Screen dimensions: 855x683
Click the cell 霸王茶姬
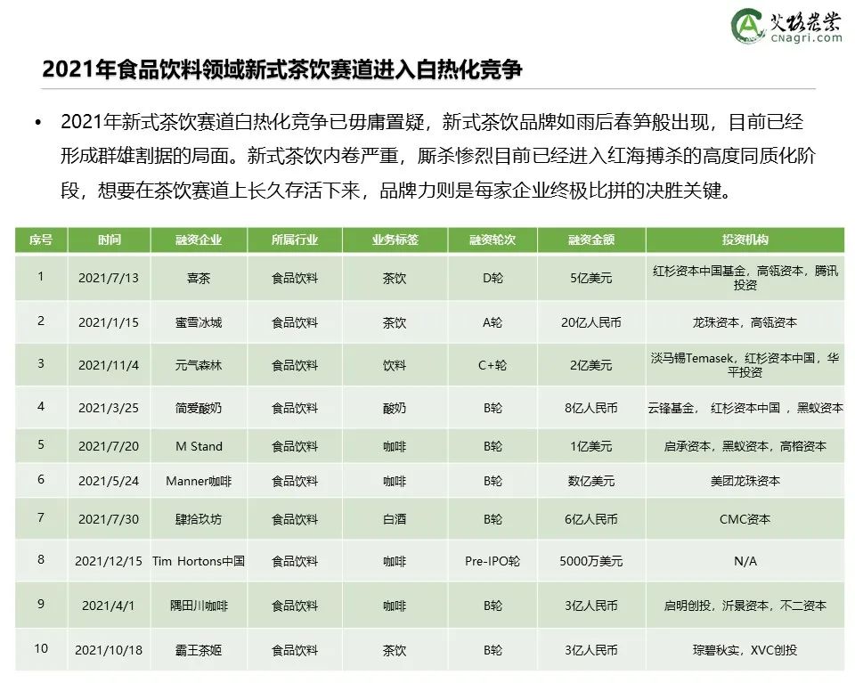(199, 650)
